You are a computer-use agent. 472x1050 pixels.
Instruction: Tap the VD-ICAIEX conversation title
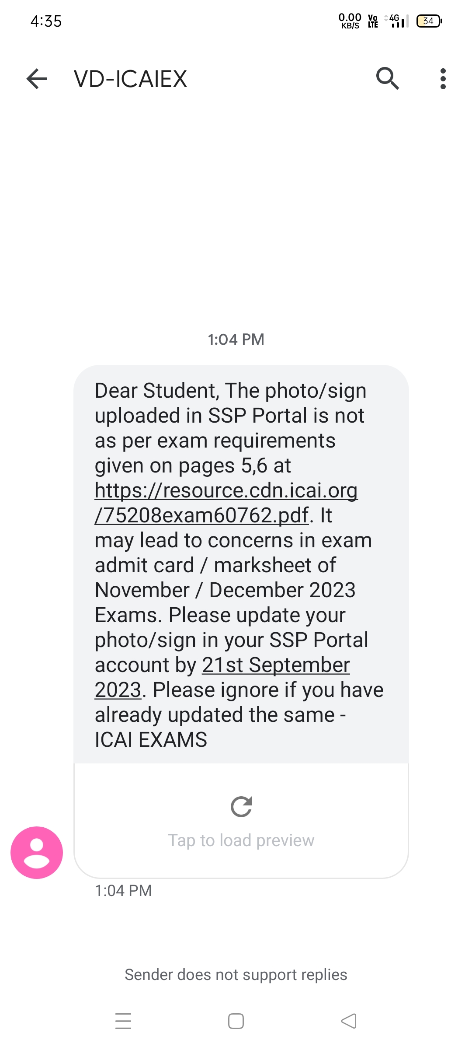tap(130, 79)
